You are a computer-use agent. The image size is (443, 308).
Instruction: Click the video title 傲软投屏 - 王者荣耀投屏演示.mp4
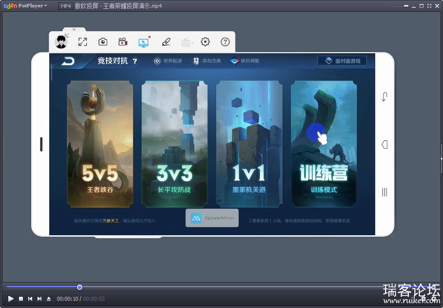pyautogui.click(x=118, y=6)
